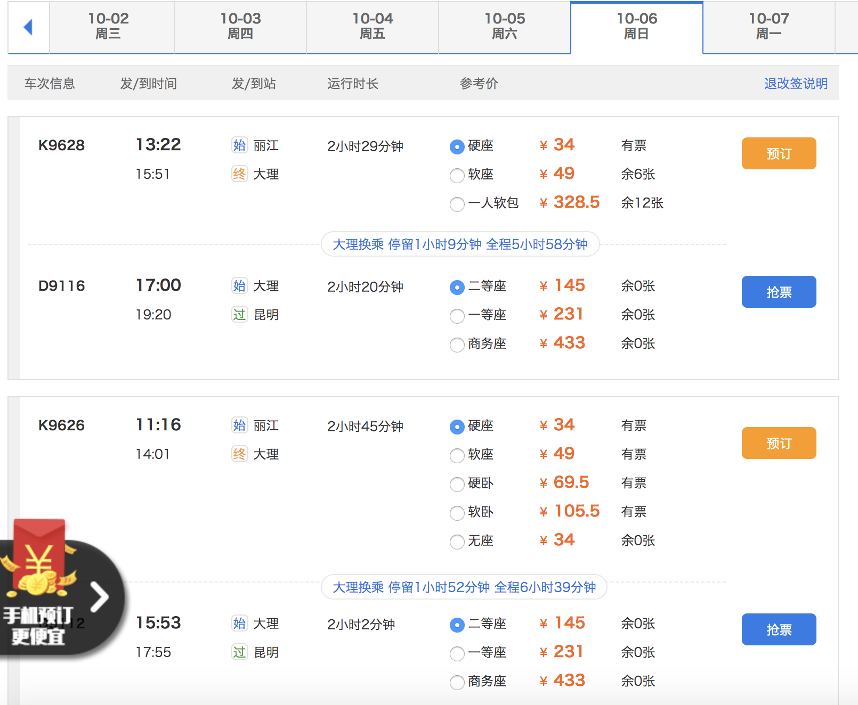Click the previous dates left arrow
This screenshot has height=705, width=858.
[x=28, y=27]
